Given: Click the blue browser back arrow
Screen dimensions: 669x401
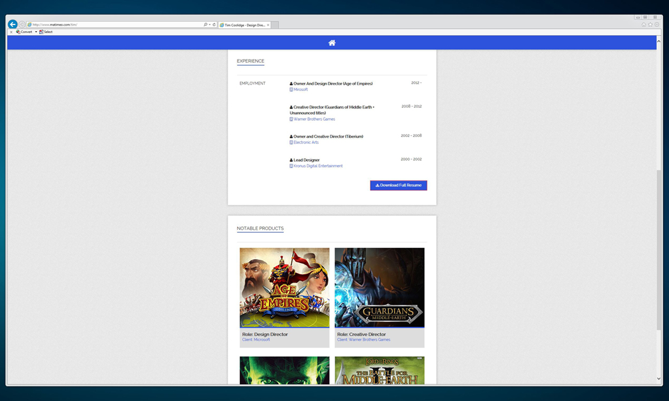Looking at the screenshot, I should [12, 25].
